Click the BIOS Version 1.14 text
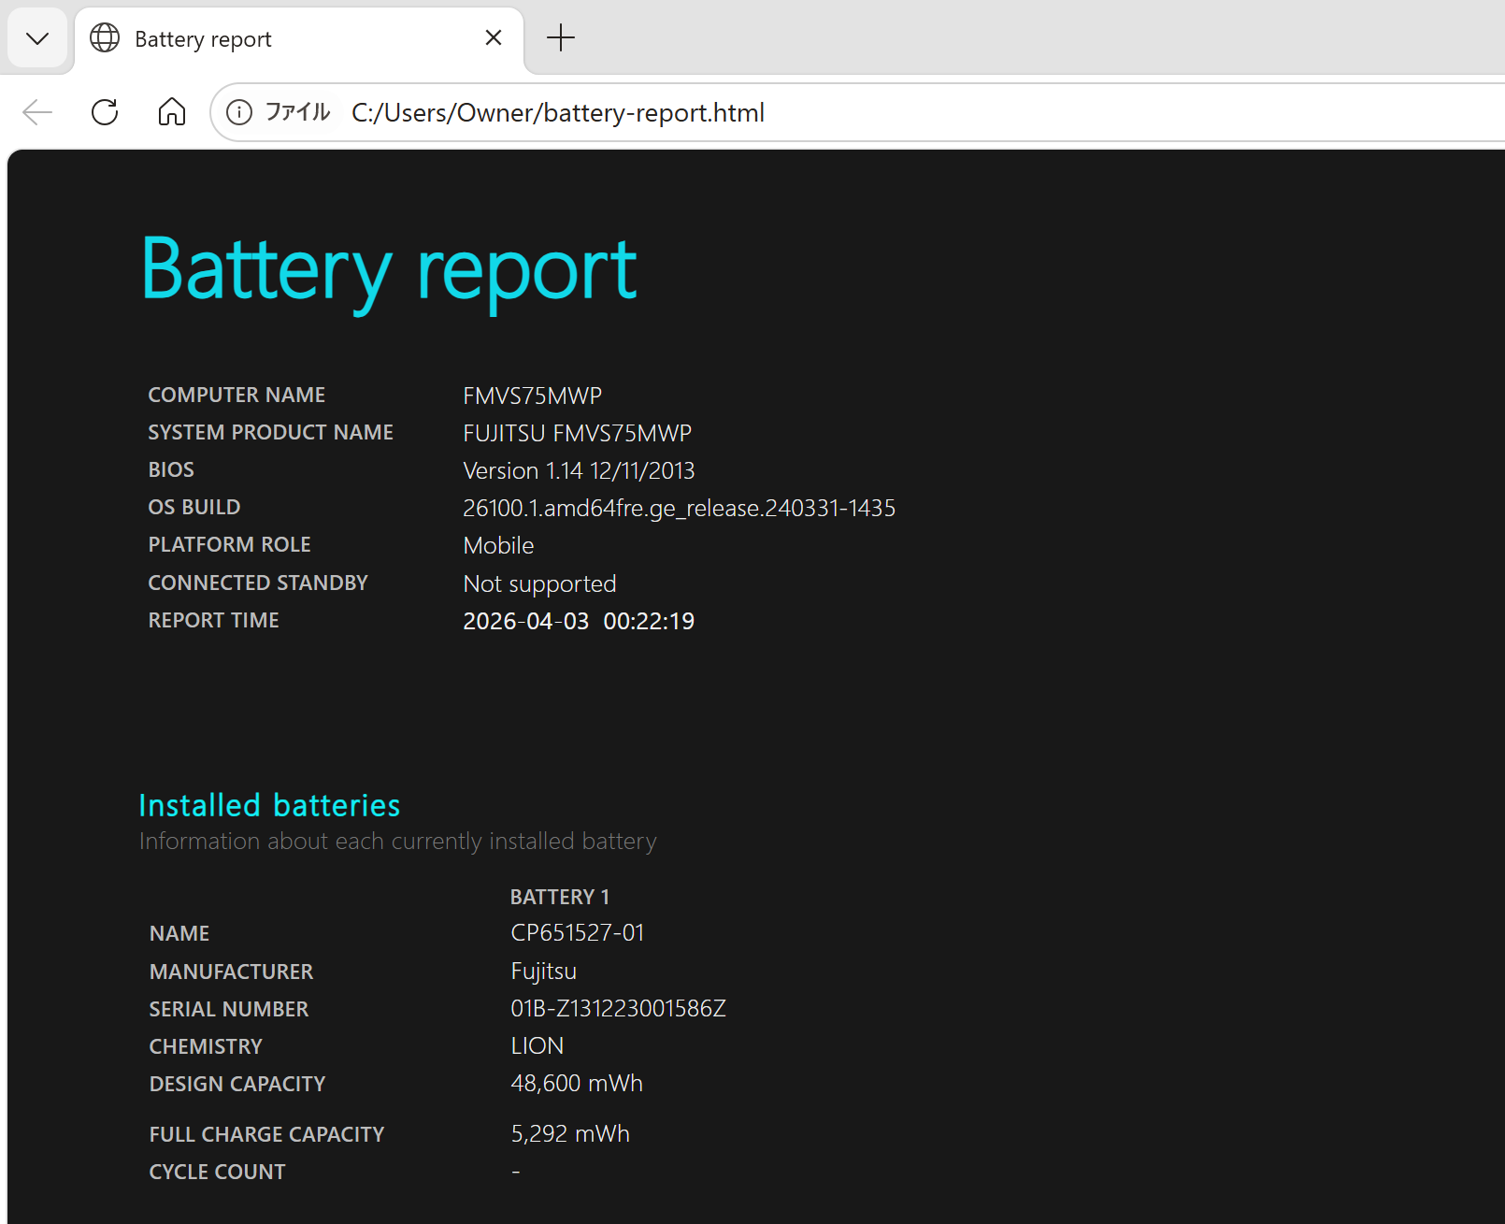1505x1224 pixels. 578,470
